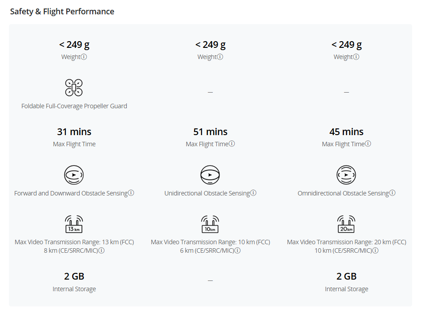Click the 31 mins Max Flight Time value
Viewport: 426px width, 310px height.
click(x=74, y=132)
